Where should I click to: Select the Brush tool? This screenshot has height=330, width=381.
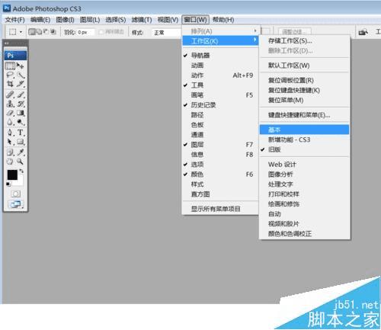(21, 95)
